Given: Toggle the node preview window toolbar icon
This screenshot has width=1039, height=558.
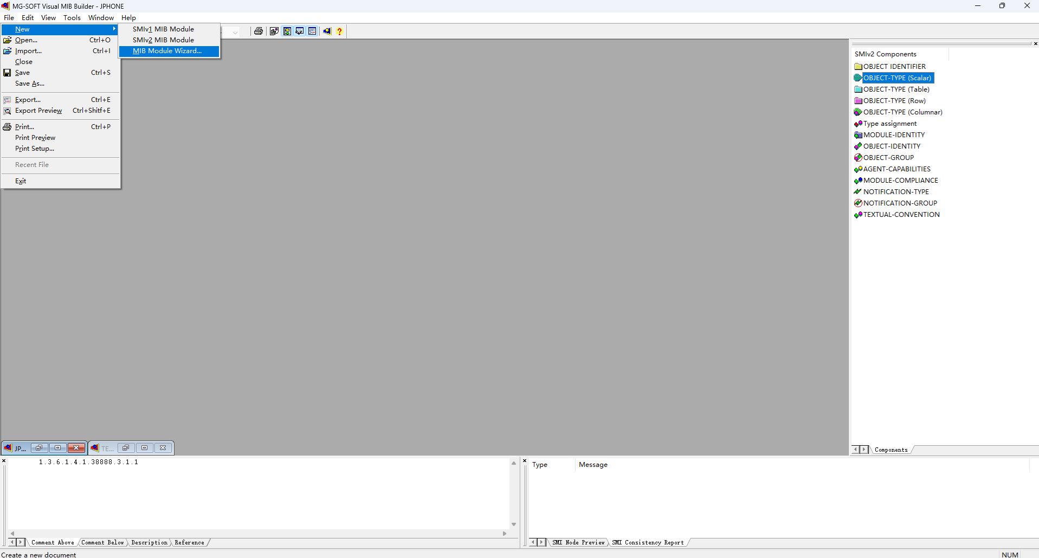Looking at the screenshot, I should click(300, 31).
